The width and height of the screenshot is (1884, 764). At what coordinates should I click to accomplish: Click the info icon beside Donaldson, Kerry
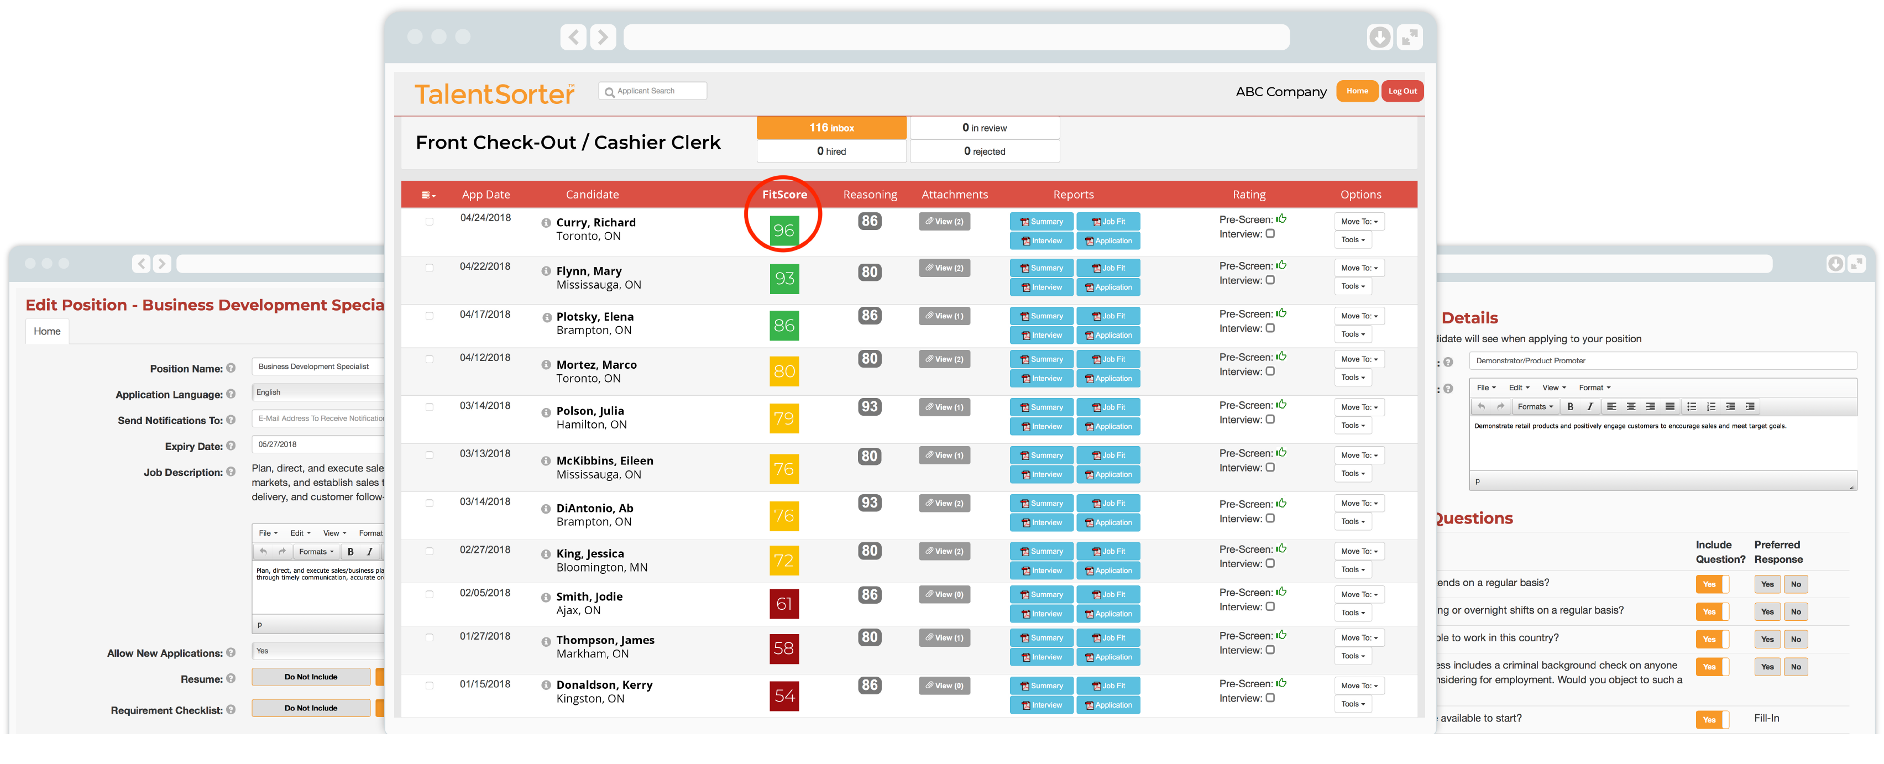[546, 685]
